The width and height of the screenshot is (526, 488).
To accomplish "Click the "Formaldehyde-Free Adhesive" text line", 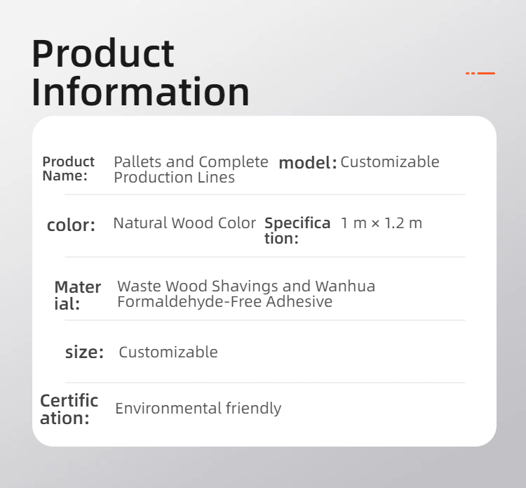I will tap(224, 302).
